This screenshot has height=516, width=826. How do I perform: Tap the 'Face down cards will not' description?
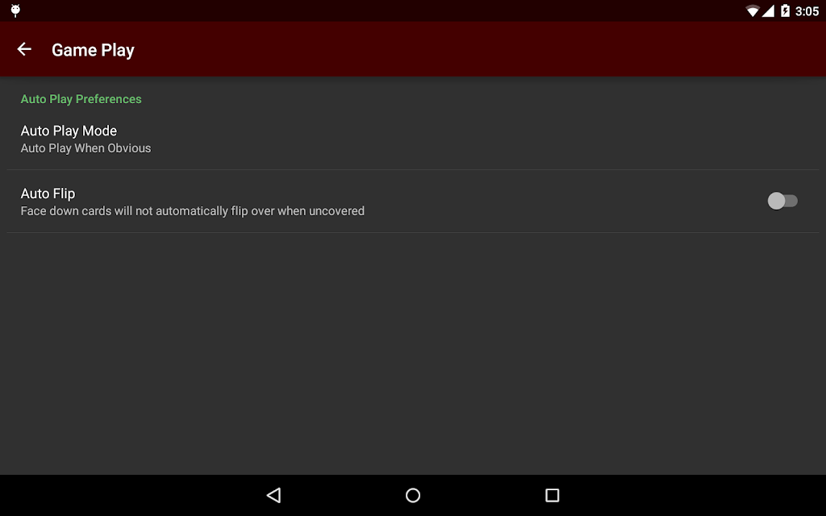point(192,211)
